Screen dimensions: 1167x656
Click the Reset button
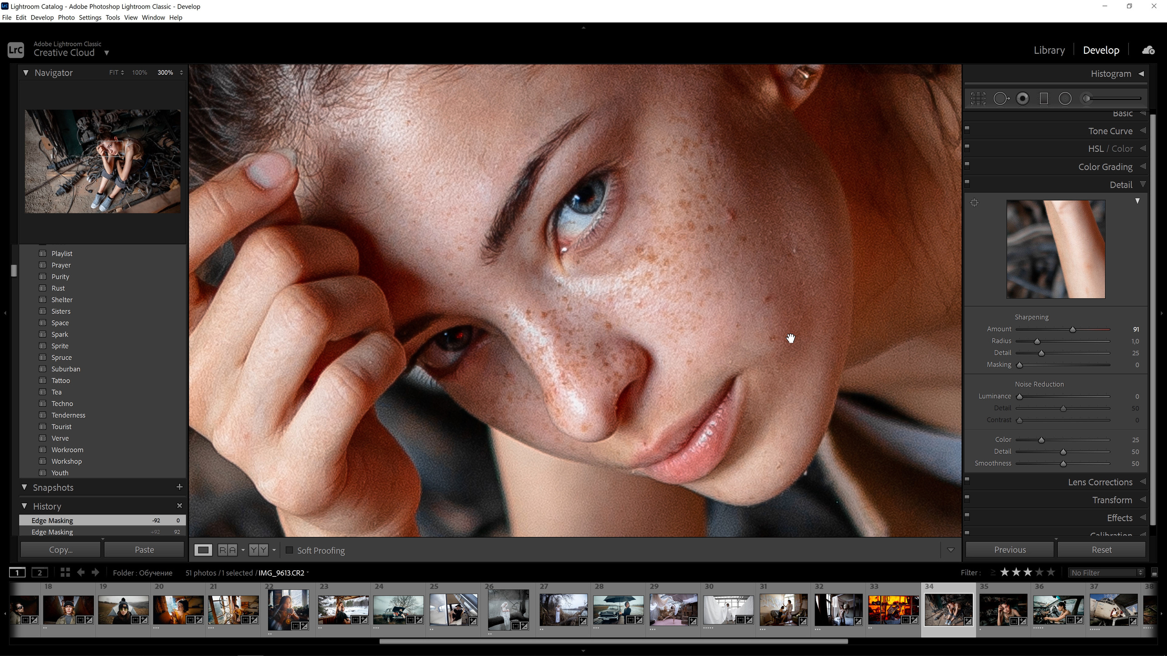(x=1101, y=550)
